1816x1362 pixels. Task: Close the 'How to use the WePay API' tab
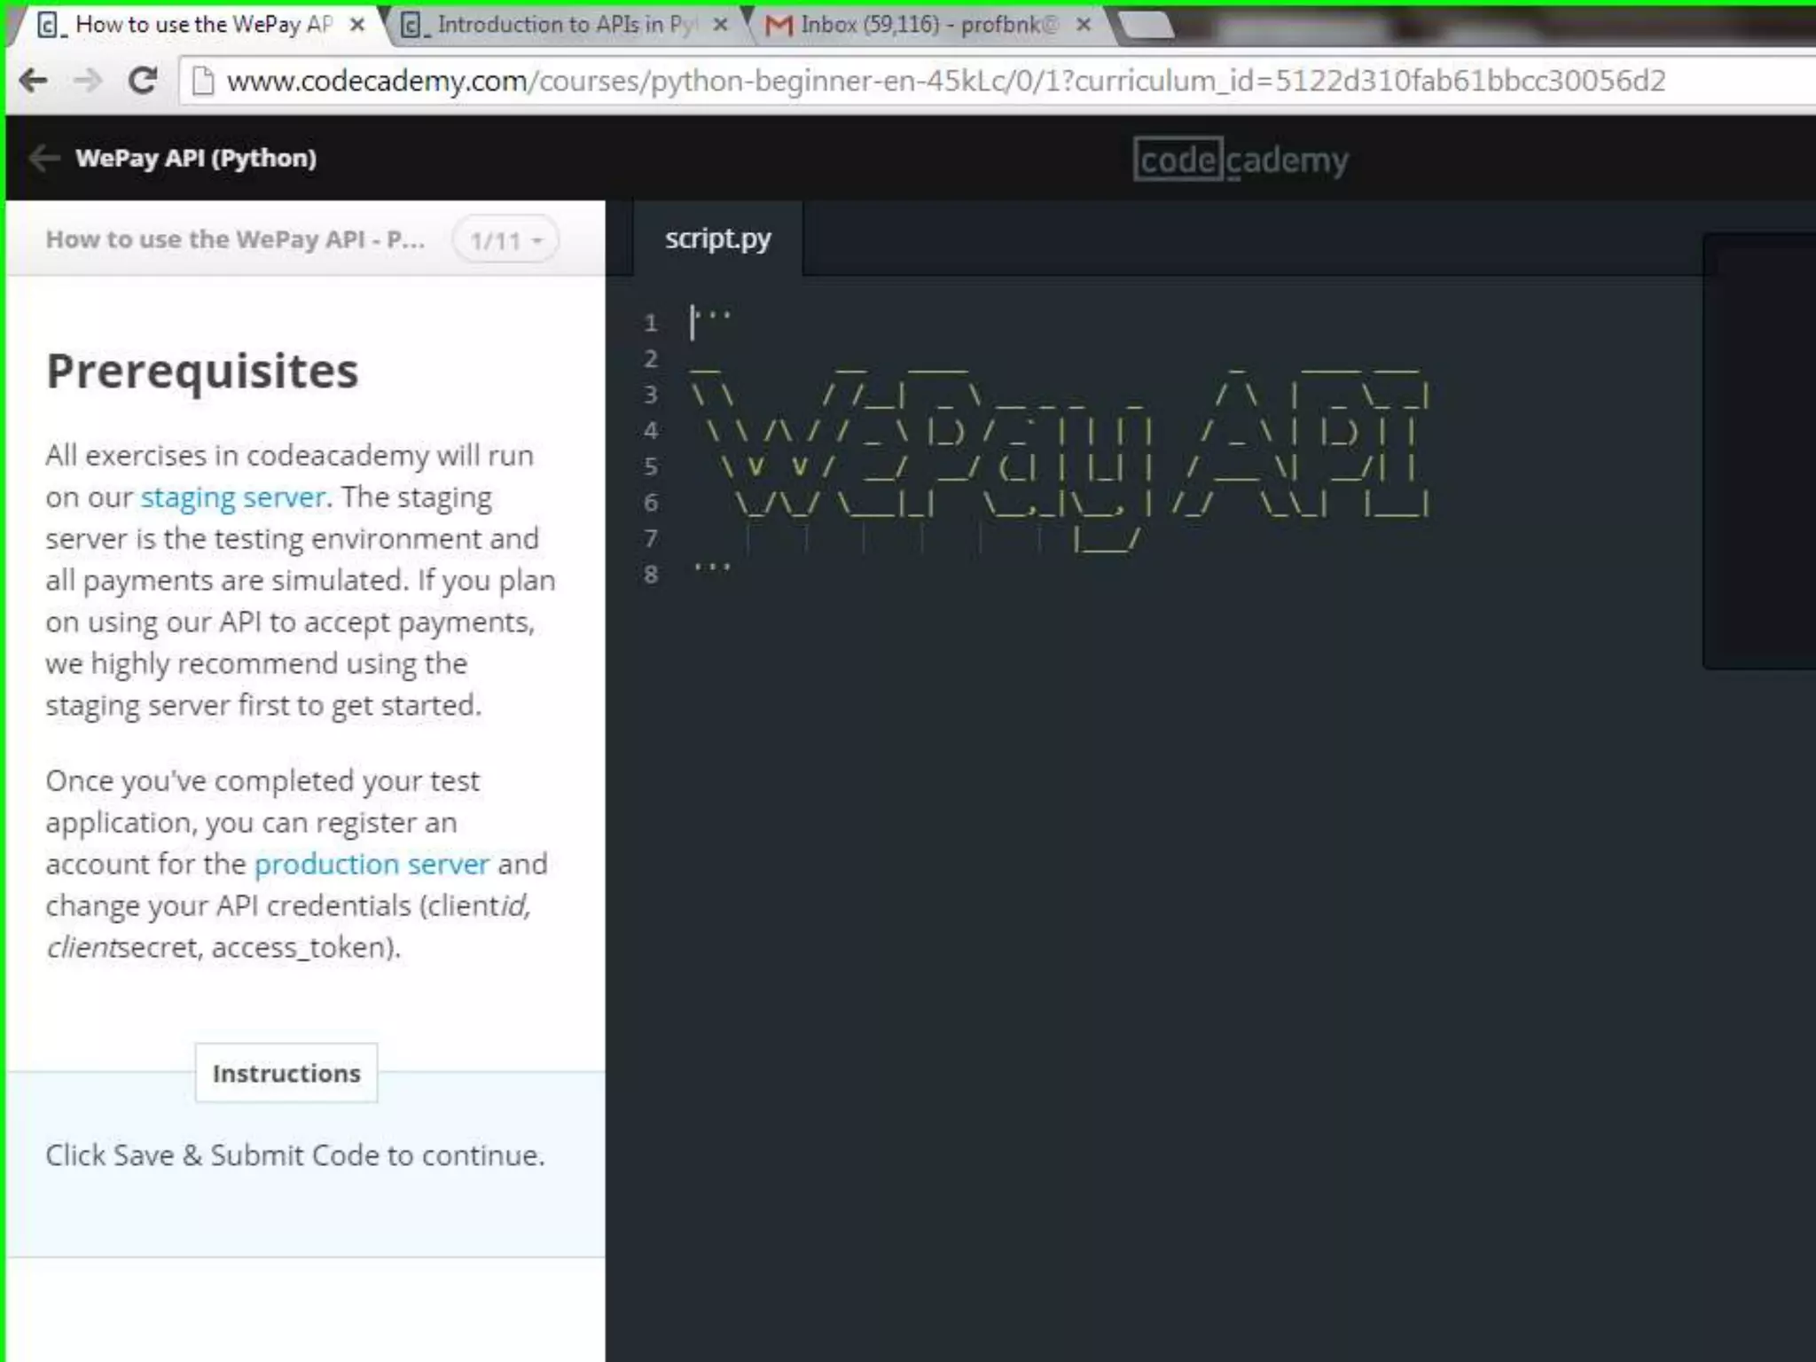357,25
